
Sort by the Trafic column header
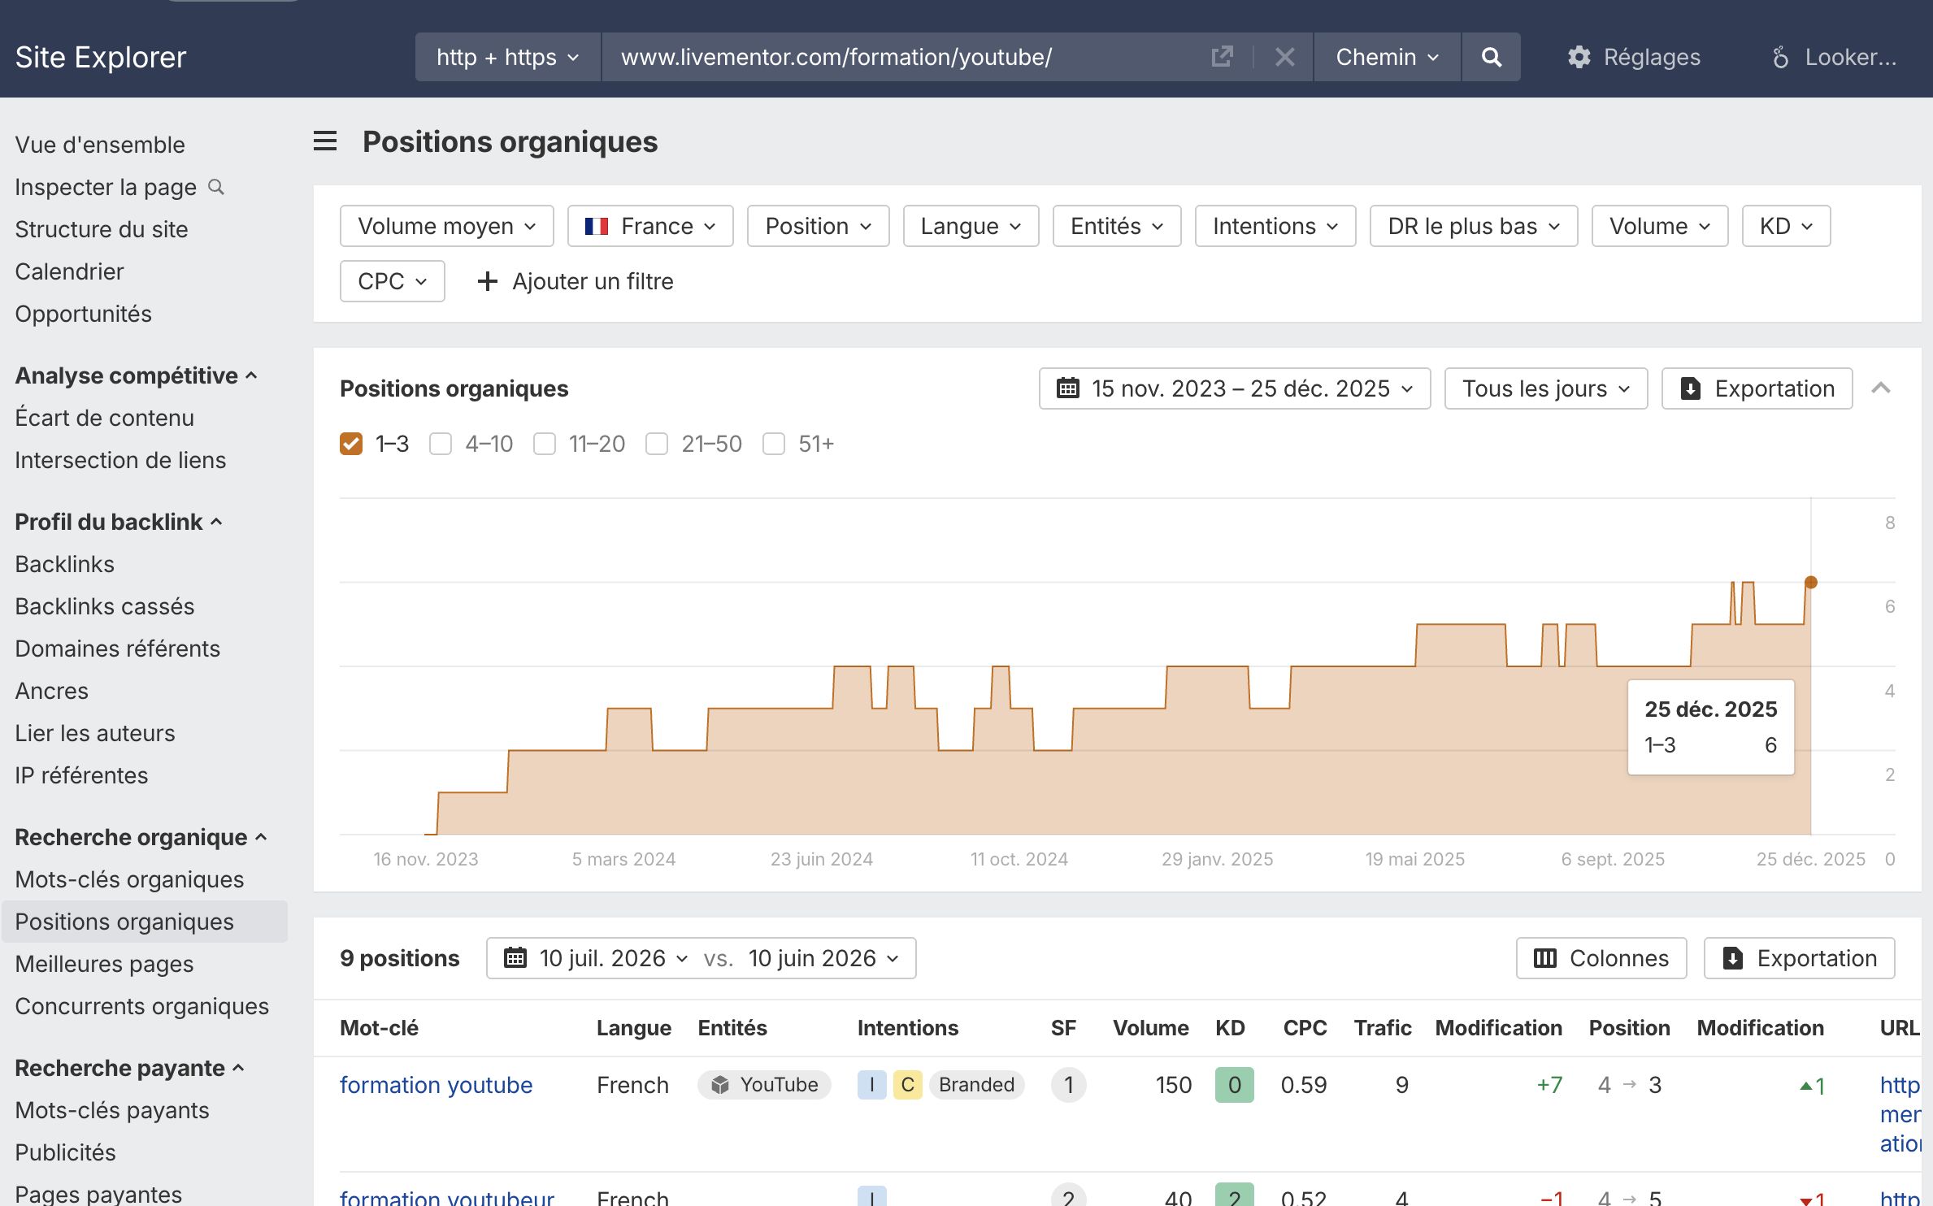1382,1028
